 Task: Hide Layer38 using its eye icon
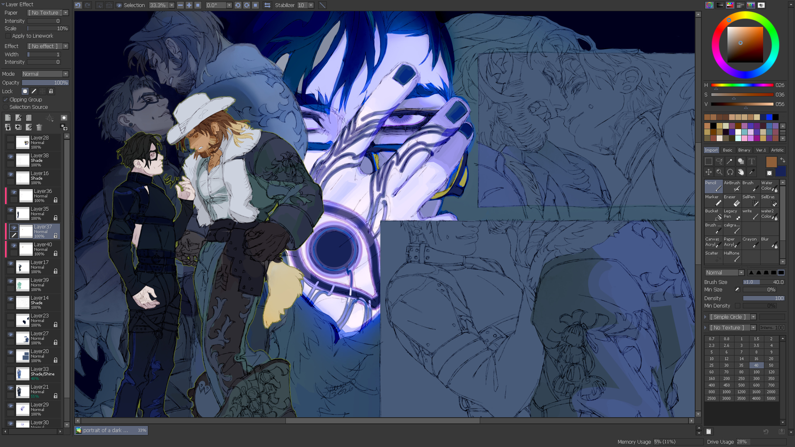pos(11,157)
